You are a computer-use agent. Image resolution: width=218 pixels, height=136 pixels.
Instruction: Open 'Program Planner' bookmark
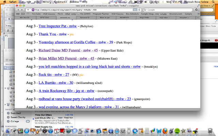pos(101,14)
